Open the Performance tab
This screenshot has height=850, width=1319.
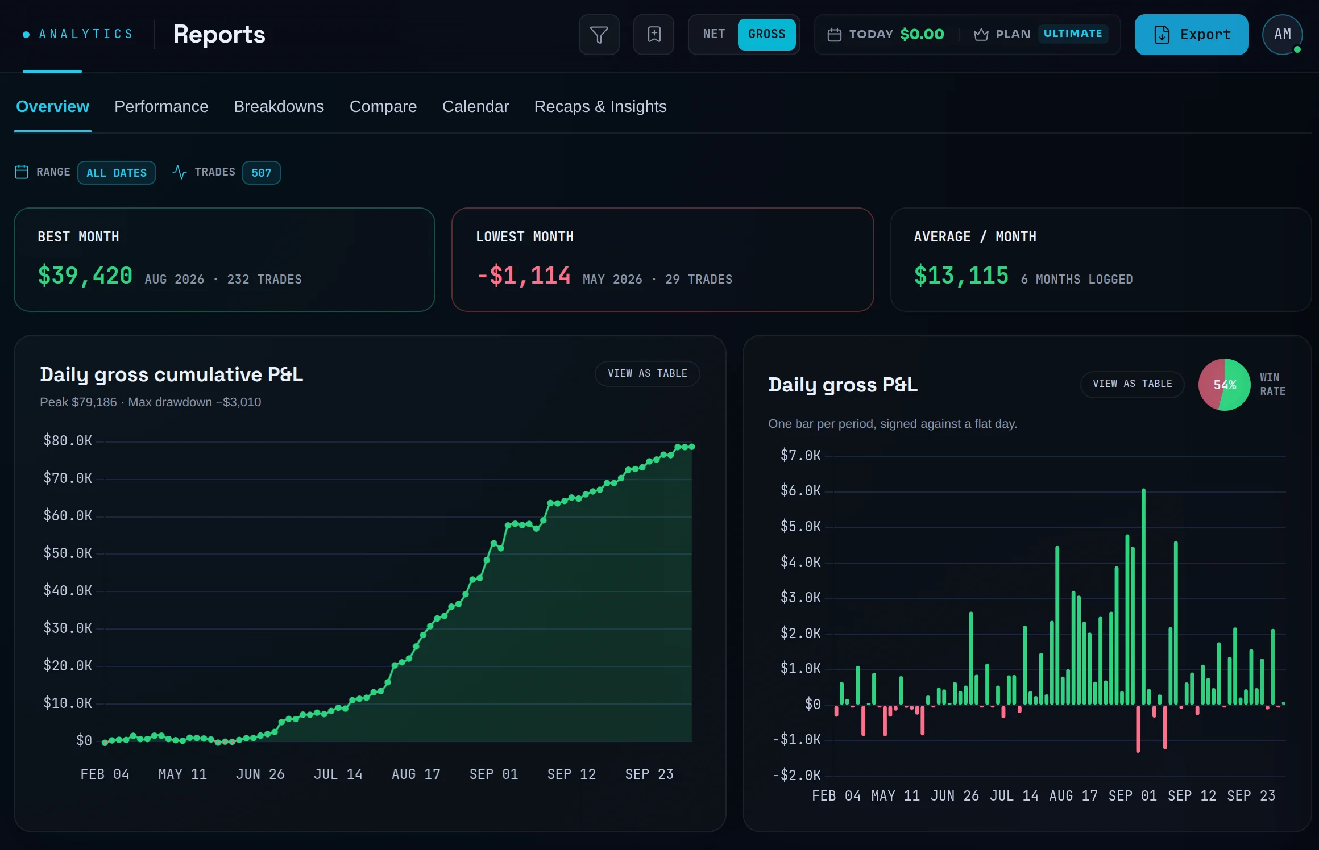pos(161,106)
